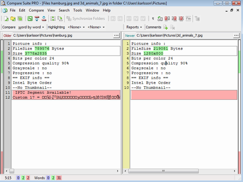This screenshot has width=243, height=182.
Task: Click the third red book-pages icon
Action: point(181,19)
